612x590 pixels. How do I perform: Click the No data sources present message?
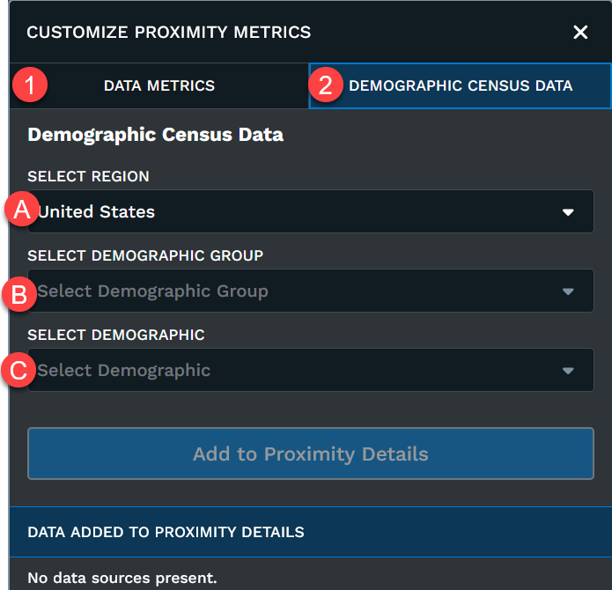[122, 579]
